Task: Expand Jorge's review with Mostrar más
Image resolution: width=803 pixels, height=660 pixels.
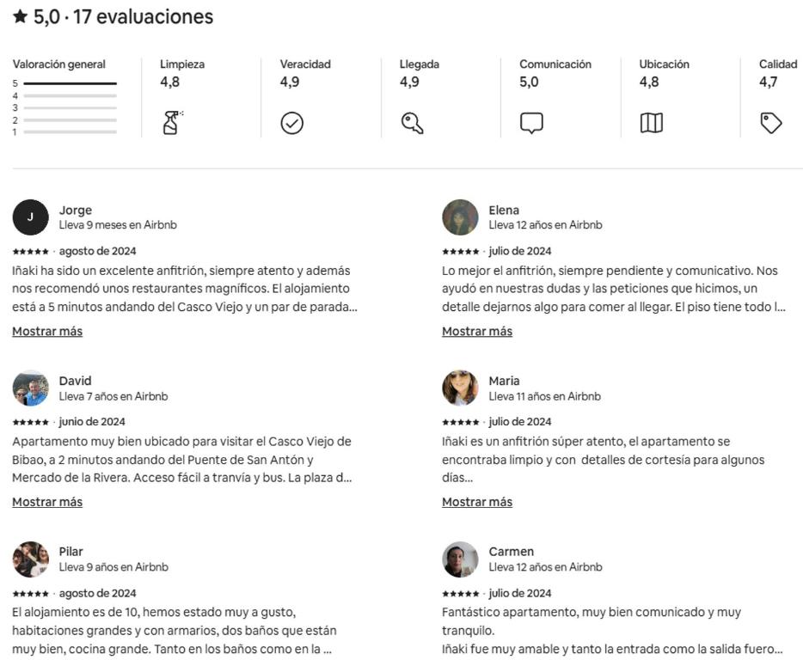Action: tap(47, 331)
